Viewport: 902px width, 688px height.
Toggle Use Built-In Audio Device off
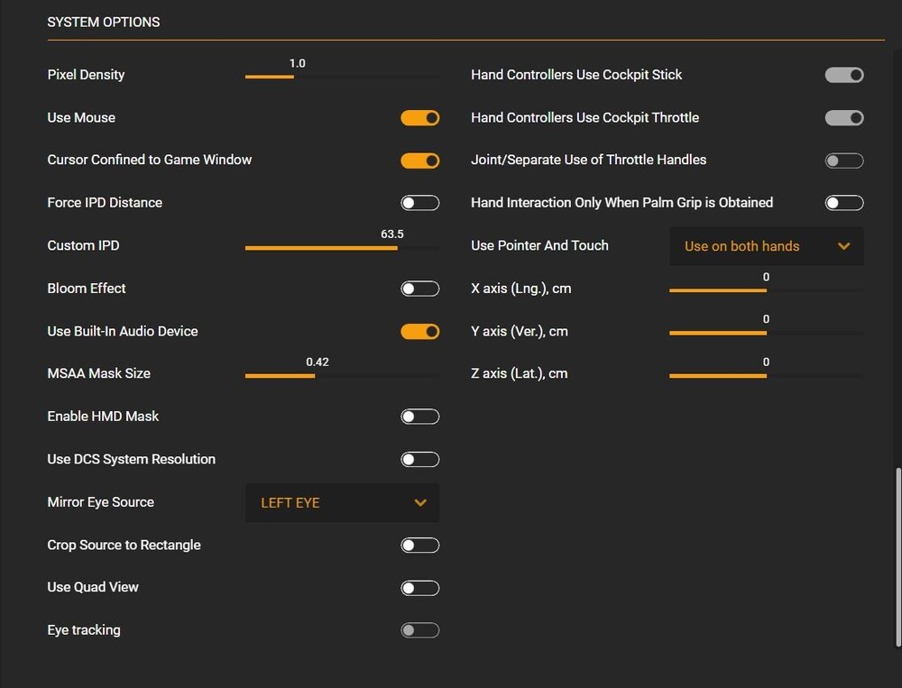pos(420,332)
